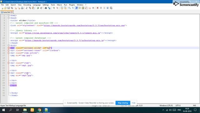Open Windows notification center
200x113 pixels.
195,110
